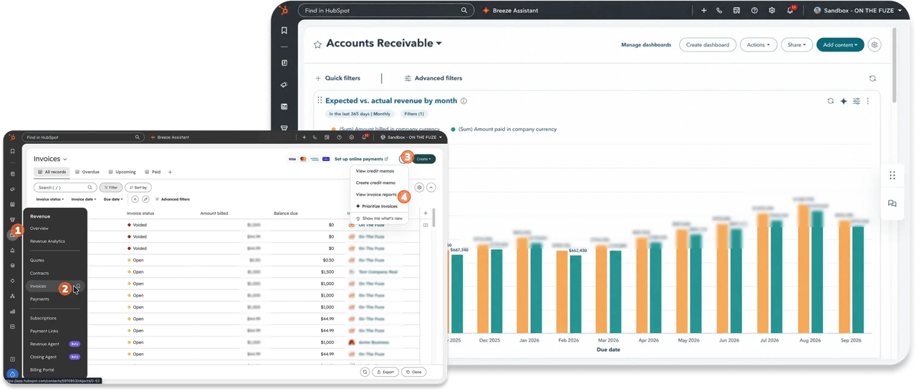Click the Breeze sparkle icon on the revenue report
Image resolution: width=917 pixels, height=391 pixels.
[x=843, y=101]
